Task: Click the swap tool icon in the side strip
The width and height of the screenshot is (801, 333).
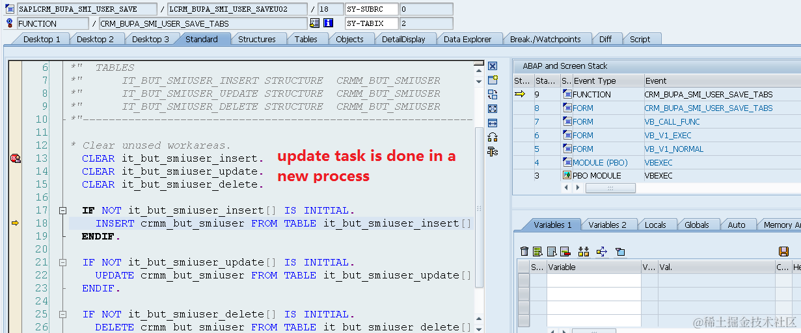Action: [493, 94]
